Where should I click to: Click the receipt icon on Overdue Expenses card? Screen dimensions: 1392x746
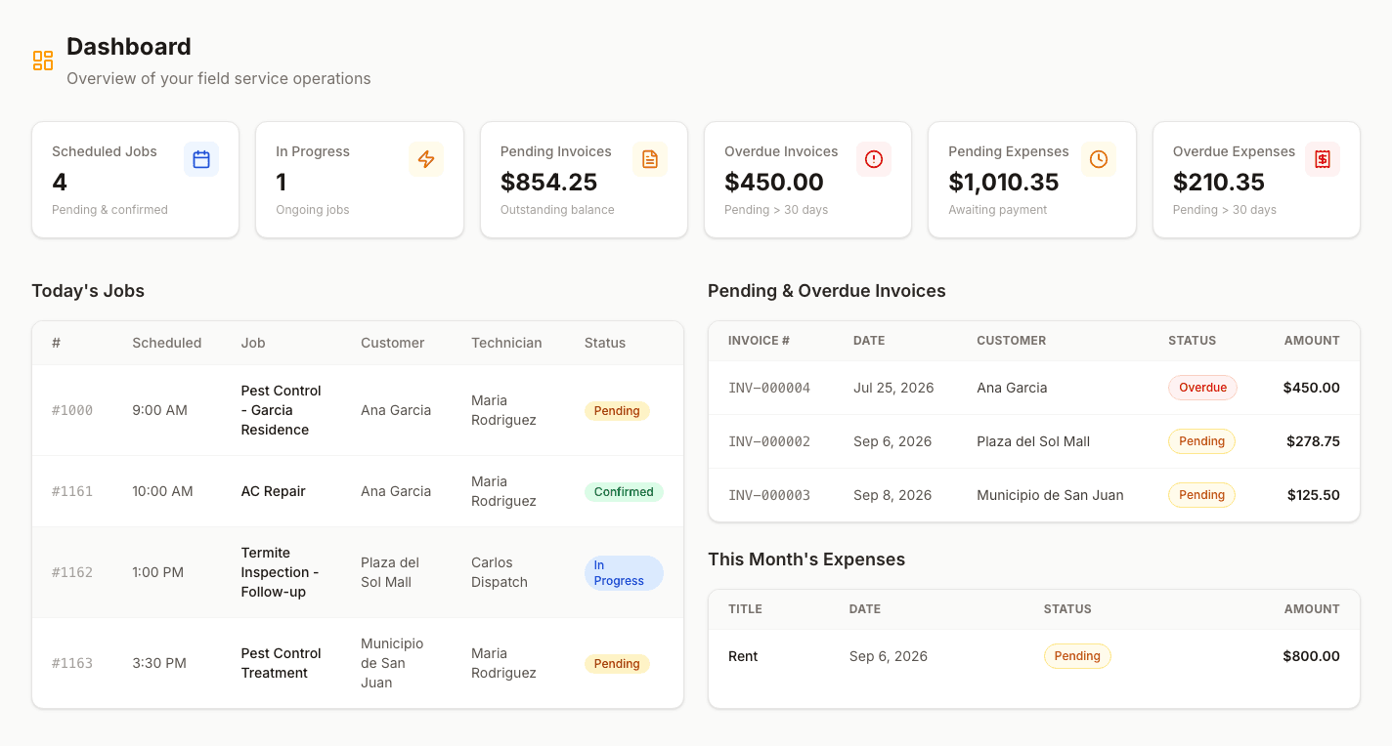1323,159
